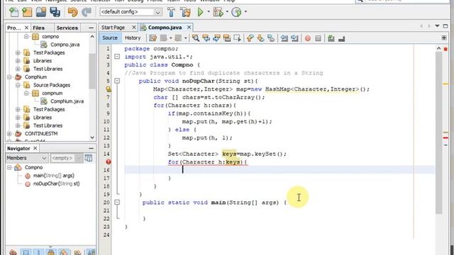Toggle highlight search in editor toolbar
Viewport: 454px width, 255px height.
click(x=227, y=38)
